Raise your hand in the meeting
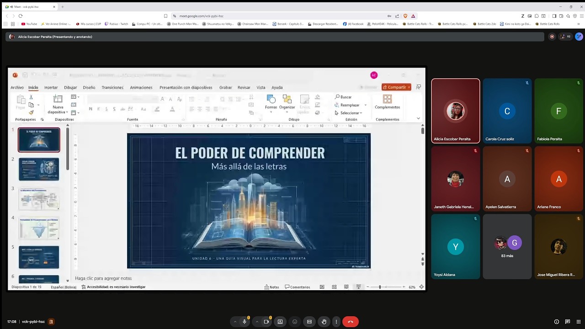 click(x=324, y=322)
